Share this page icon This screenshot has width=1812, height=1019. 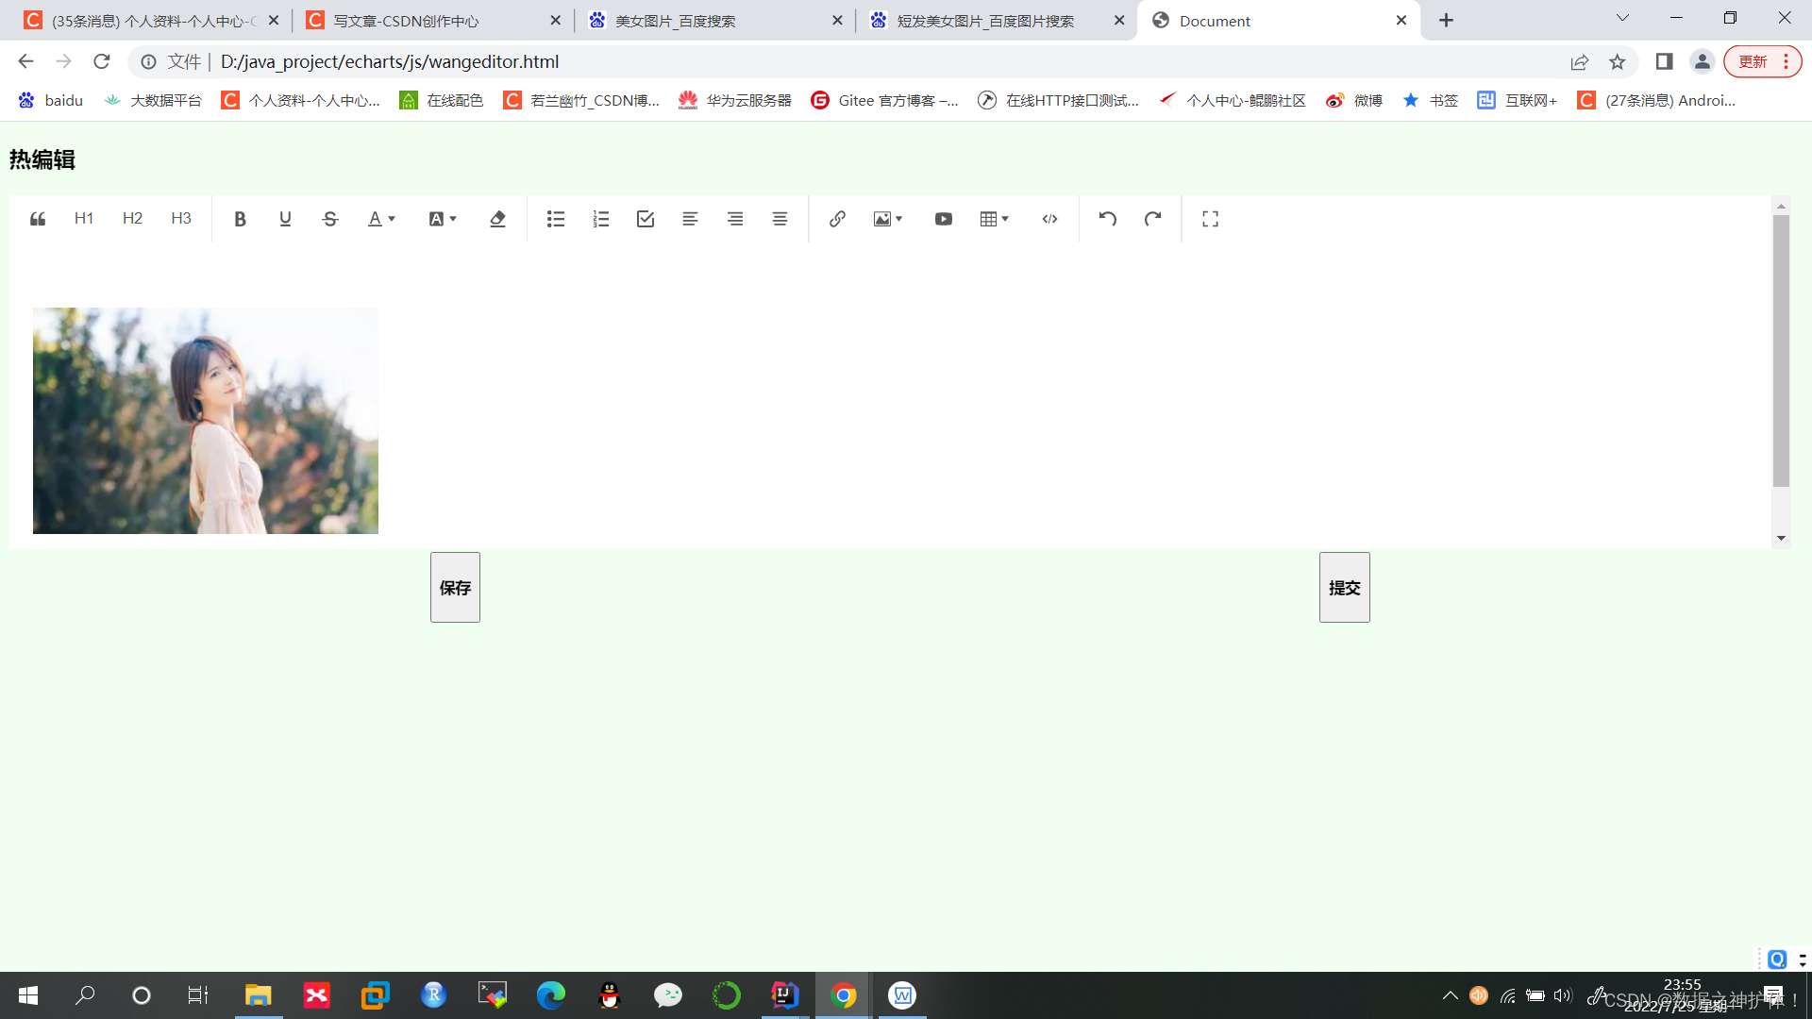tap(1579, 61)
